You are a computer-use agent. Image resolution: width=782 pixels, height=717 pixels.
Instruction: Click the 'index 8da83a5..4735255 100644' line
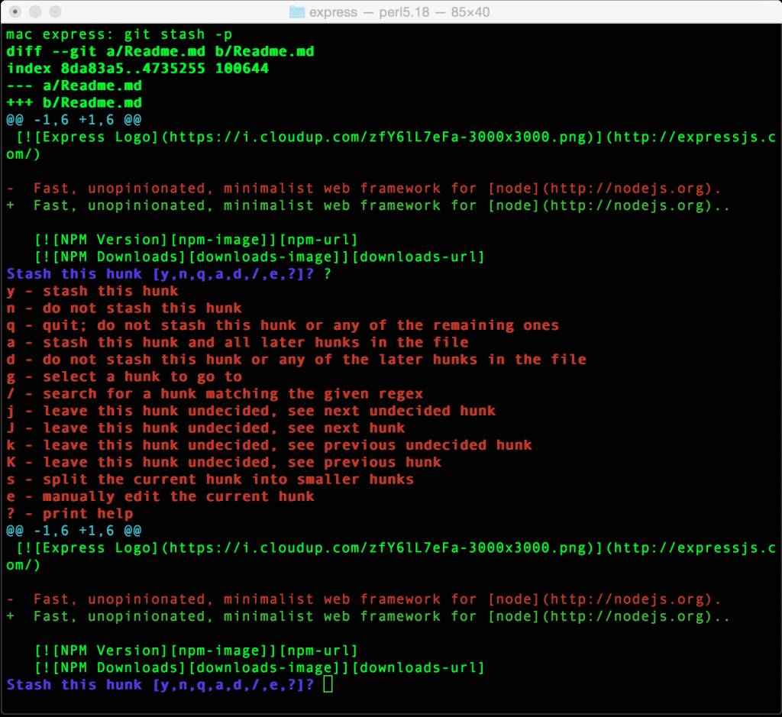coord(137,68)
